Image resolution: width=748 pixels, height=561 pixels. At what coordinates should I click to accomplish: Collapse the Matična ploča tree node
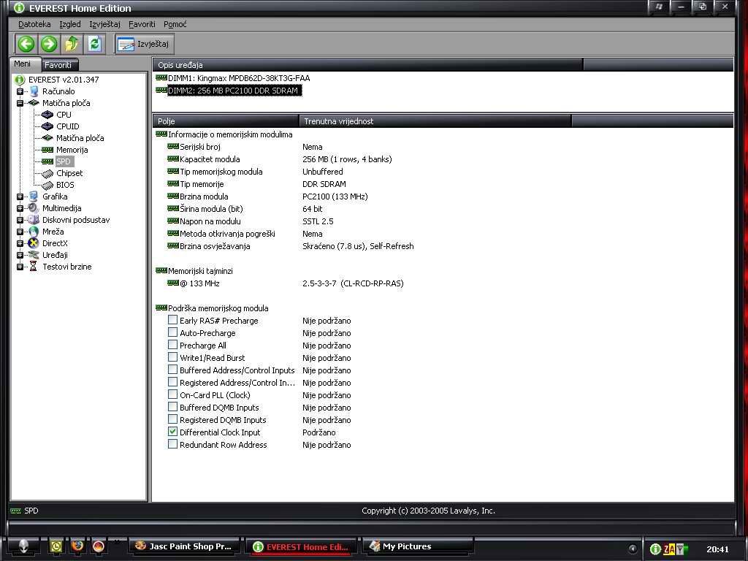coord(20,103)
